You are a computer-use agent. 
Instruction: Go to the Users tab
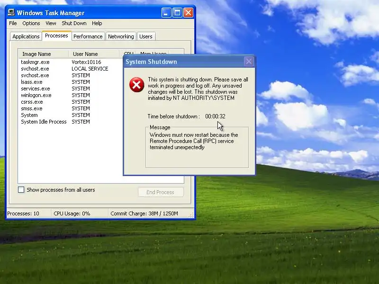tap(146, 36)
